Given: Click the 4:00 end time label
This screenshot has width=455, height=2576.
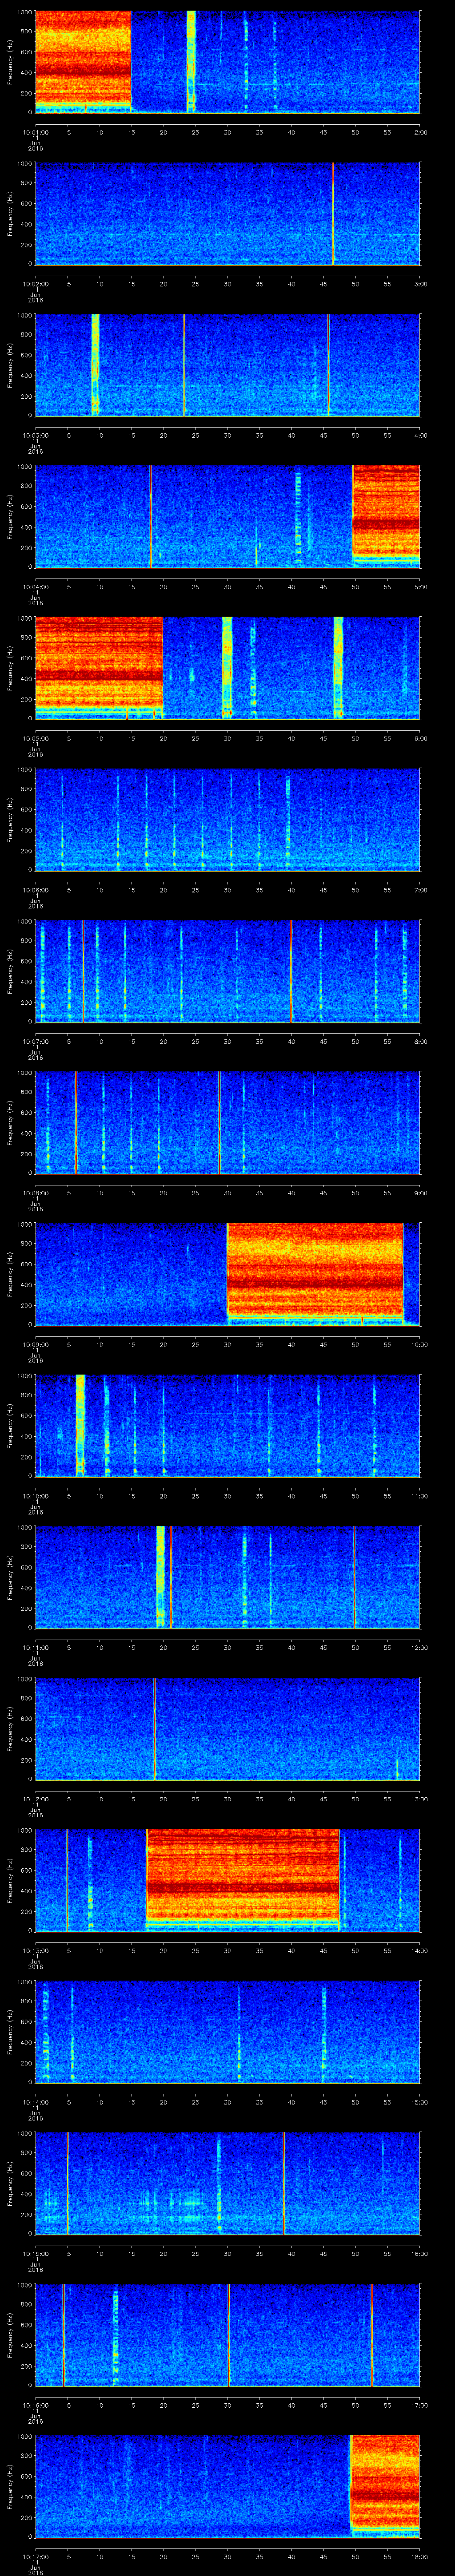Looking at the screenshot, I should (x=420, y=435).
